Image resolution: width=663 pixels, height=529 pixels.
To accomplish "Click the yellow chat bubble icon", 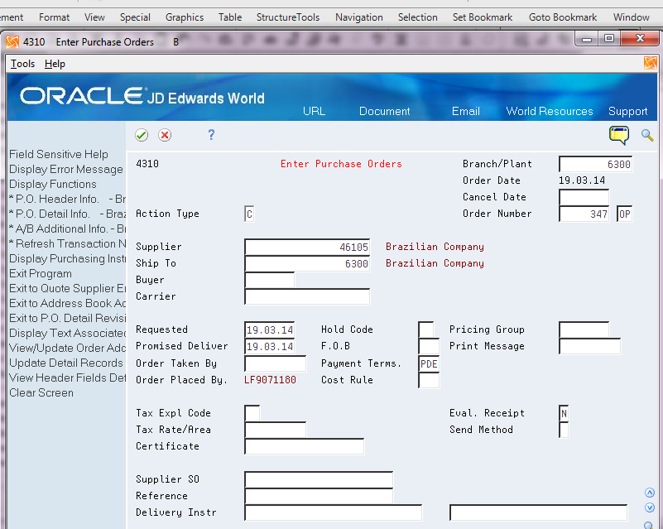I will pyautogui.click(x=619, y=135).
